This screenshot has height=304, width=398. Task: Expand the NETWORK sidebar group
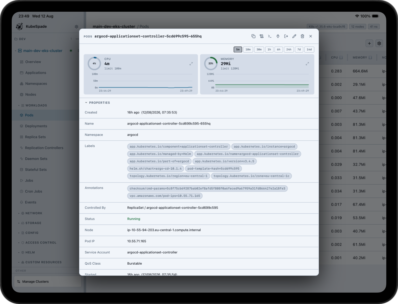31,213
